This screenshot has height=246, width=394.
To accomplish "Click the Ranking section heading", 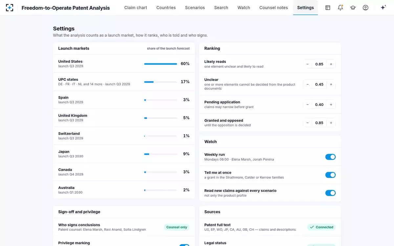I will pos(212,49).
